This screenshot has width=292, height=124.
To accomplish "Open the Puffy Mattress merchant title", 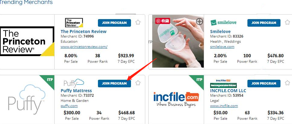I will click(x=76, y=91).
